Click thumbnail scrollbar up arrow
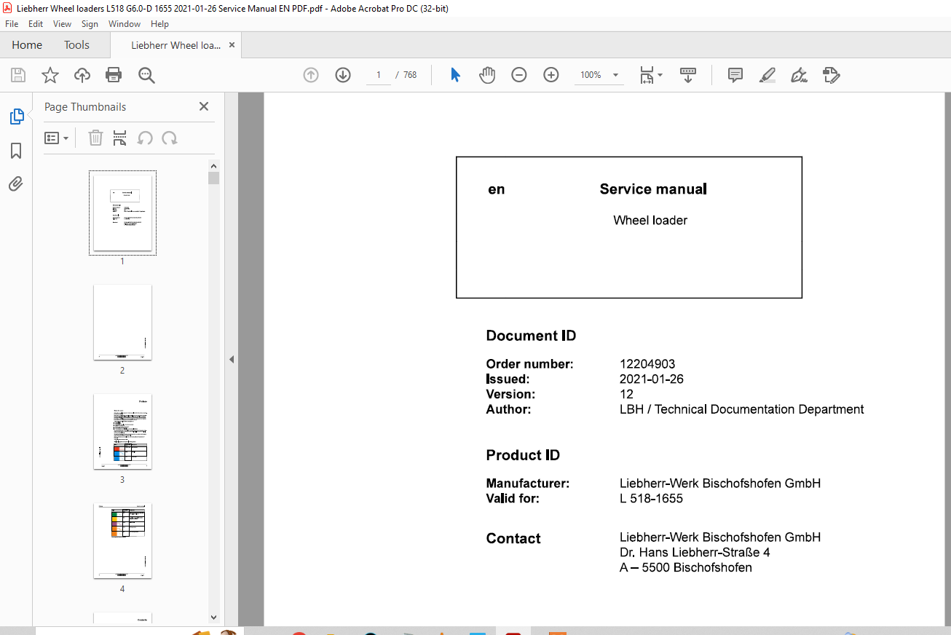This screenshot has height=635, width=951. coord(213,165)
